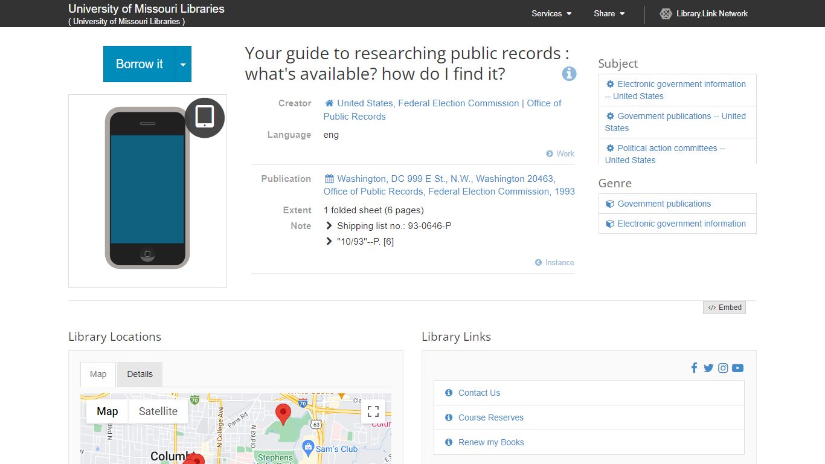Click the Instance link

coord(559,262)
